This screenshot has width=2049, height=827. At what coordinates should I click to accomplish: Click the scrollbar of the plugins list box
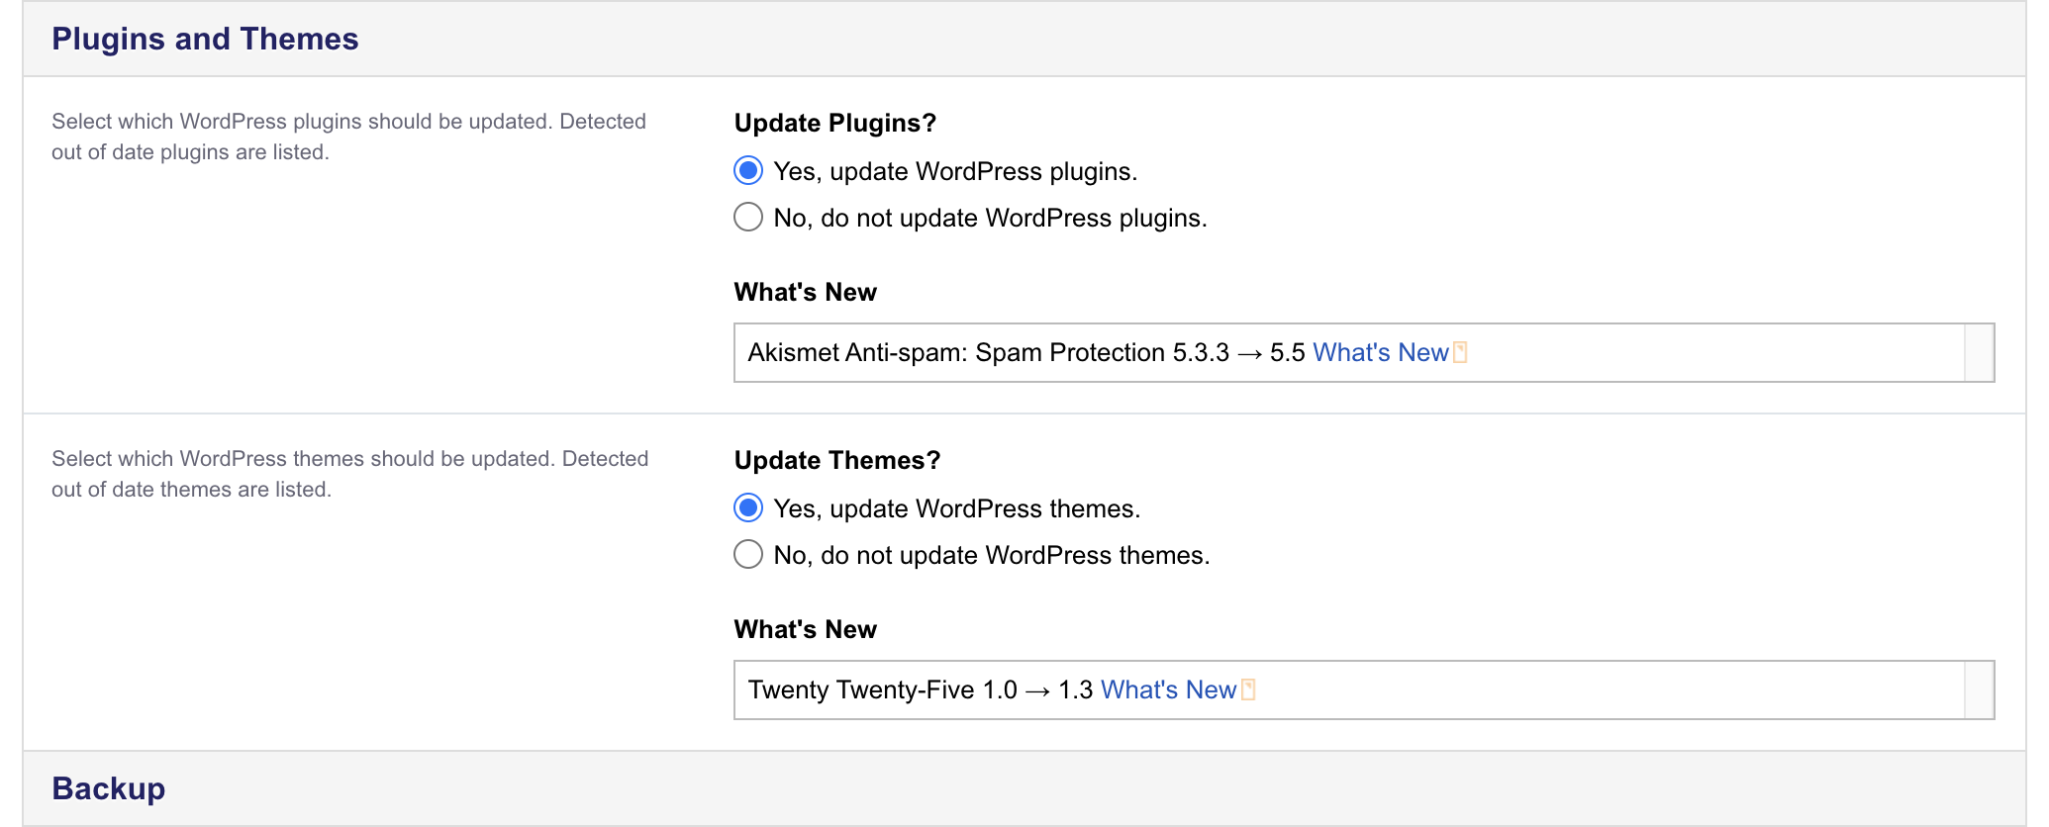point(1979,352)
